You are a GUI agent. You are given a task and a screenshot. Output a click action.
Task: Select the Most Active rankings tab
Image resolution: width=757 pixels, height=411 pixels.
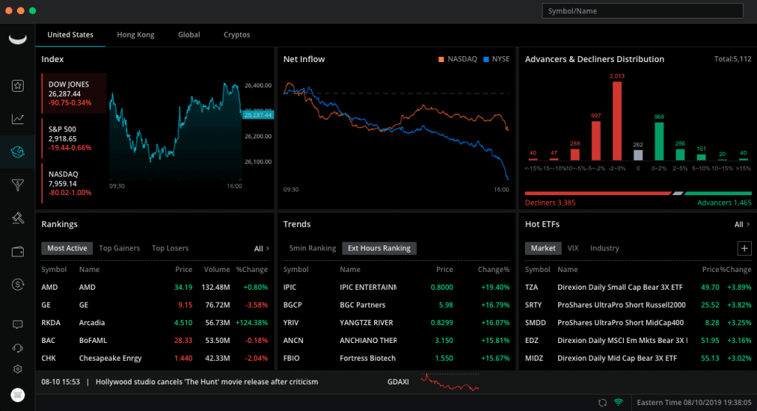[x=67, y=248]
